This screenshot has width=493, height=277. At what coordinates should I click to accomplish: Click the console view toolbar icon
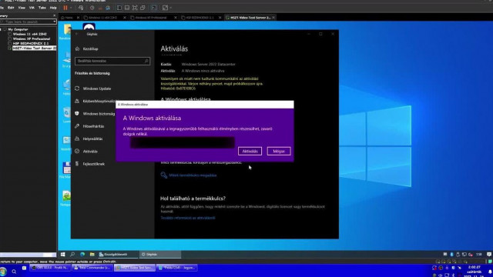154,8
